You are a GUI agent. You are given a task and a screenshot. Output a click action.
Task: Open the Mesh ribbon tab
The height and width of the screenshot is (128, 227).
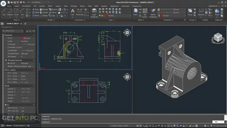coord(50,6)
